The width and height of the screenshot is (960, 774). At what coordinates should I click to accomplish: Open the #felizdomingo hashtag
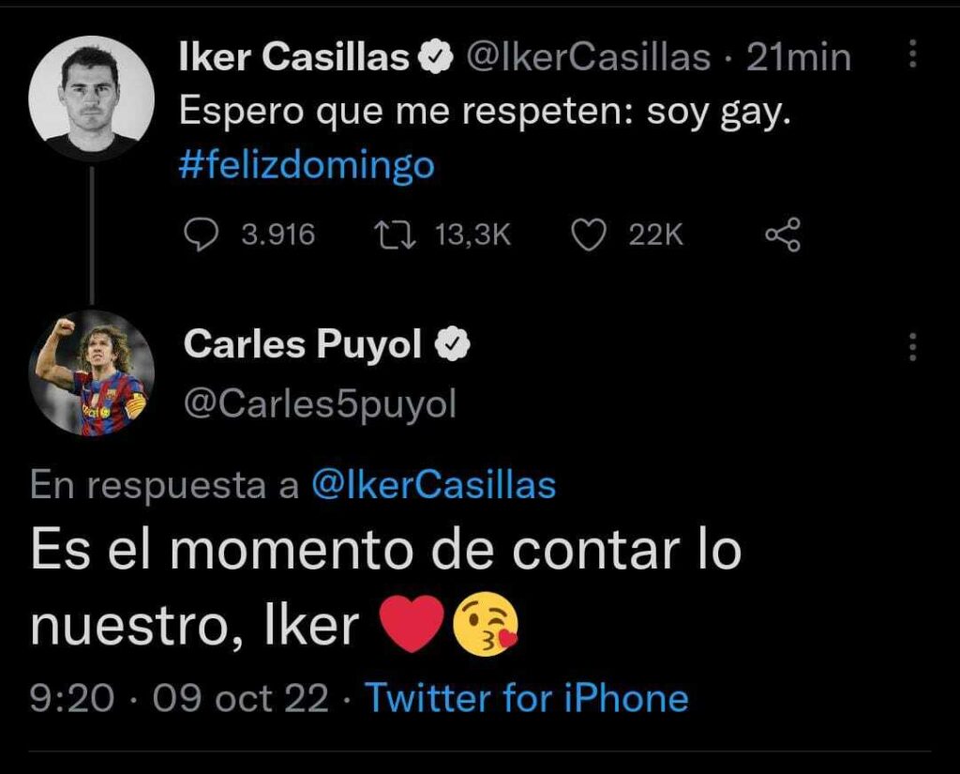click(307, 166)
